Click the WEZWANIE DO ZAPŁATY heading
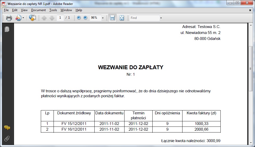 (130, 67)
